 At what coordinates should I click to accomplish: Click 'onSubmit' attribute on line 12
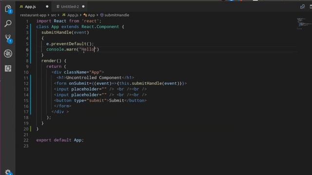[79, 84]
